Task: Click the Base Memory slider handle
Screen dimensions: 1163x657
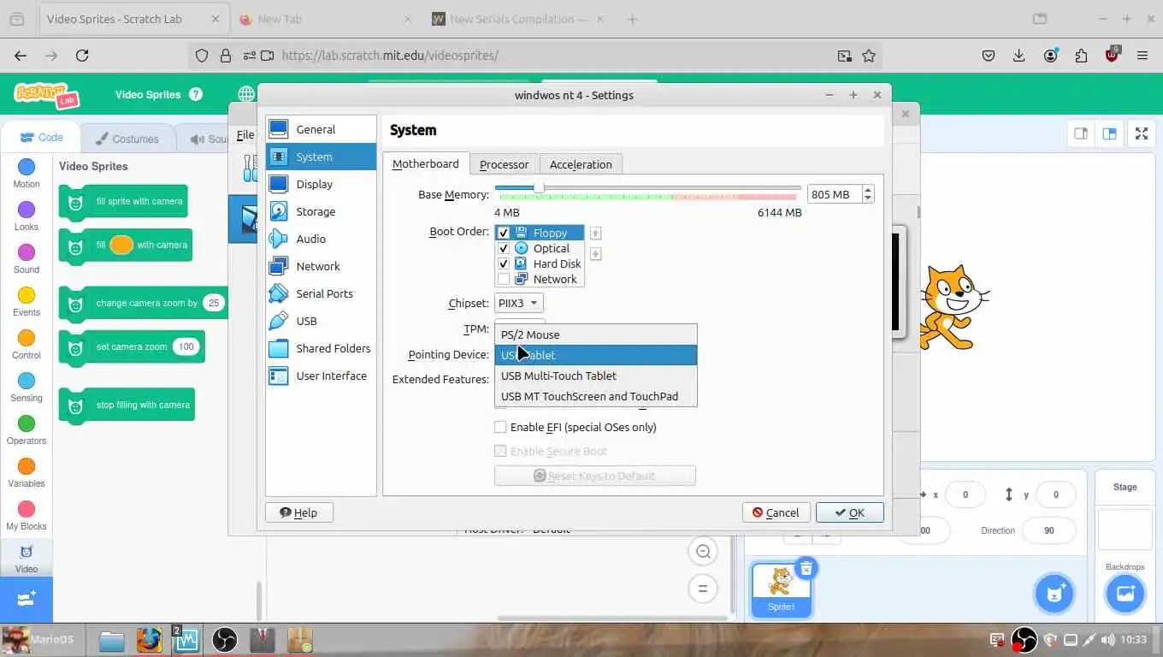Action: [539, 188]
